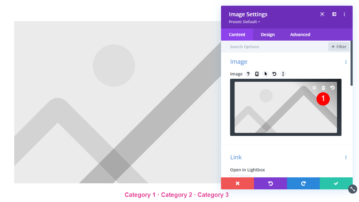Open Link section options menu

click(346, 157)
